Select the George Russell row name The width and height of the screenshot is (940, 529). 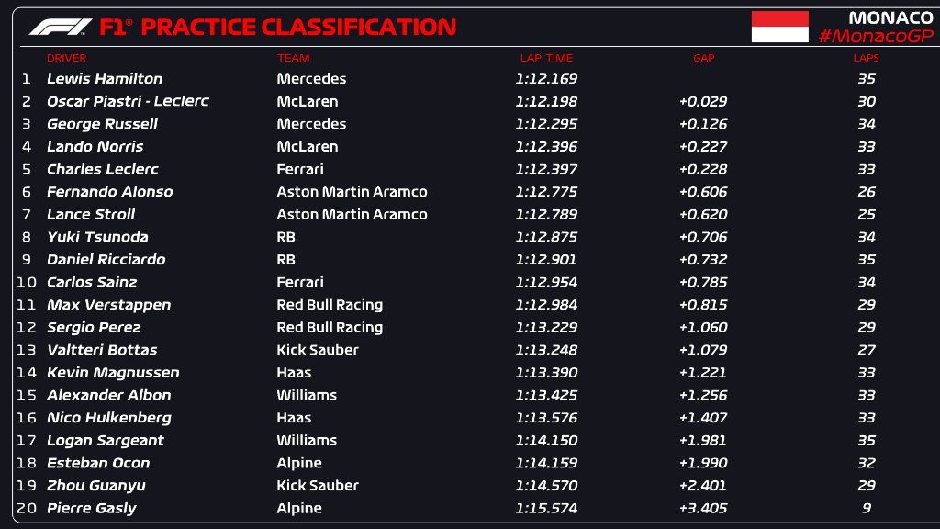102,124
